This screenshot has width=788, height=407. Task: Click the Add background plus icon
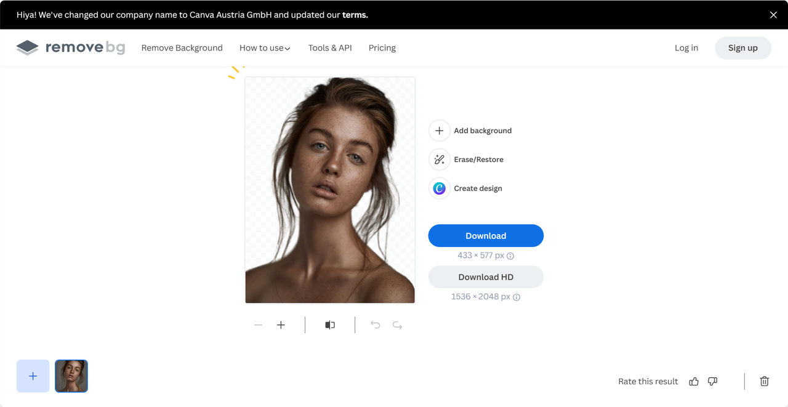click(439, 131)
